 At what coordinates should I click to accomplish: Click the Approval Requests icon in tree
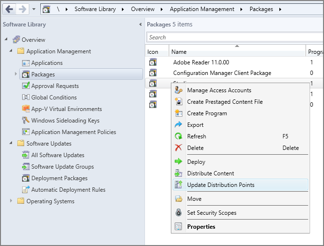coord(27,86)
